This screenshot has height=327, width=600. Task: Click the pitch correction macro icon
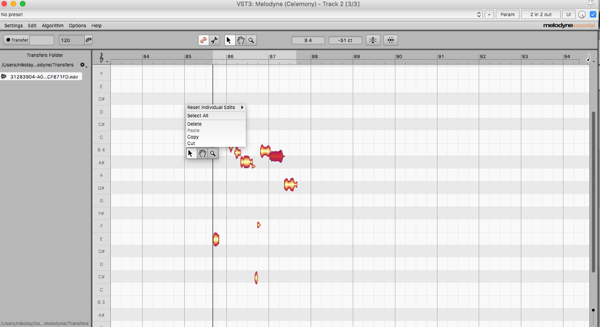(x=373, y=40)
